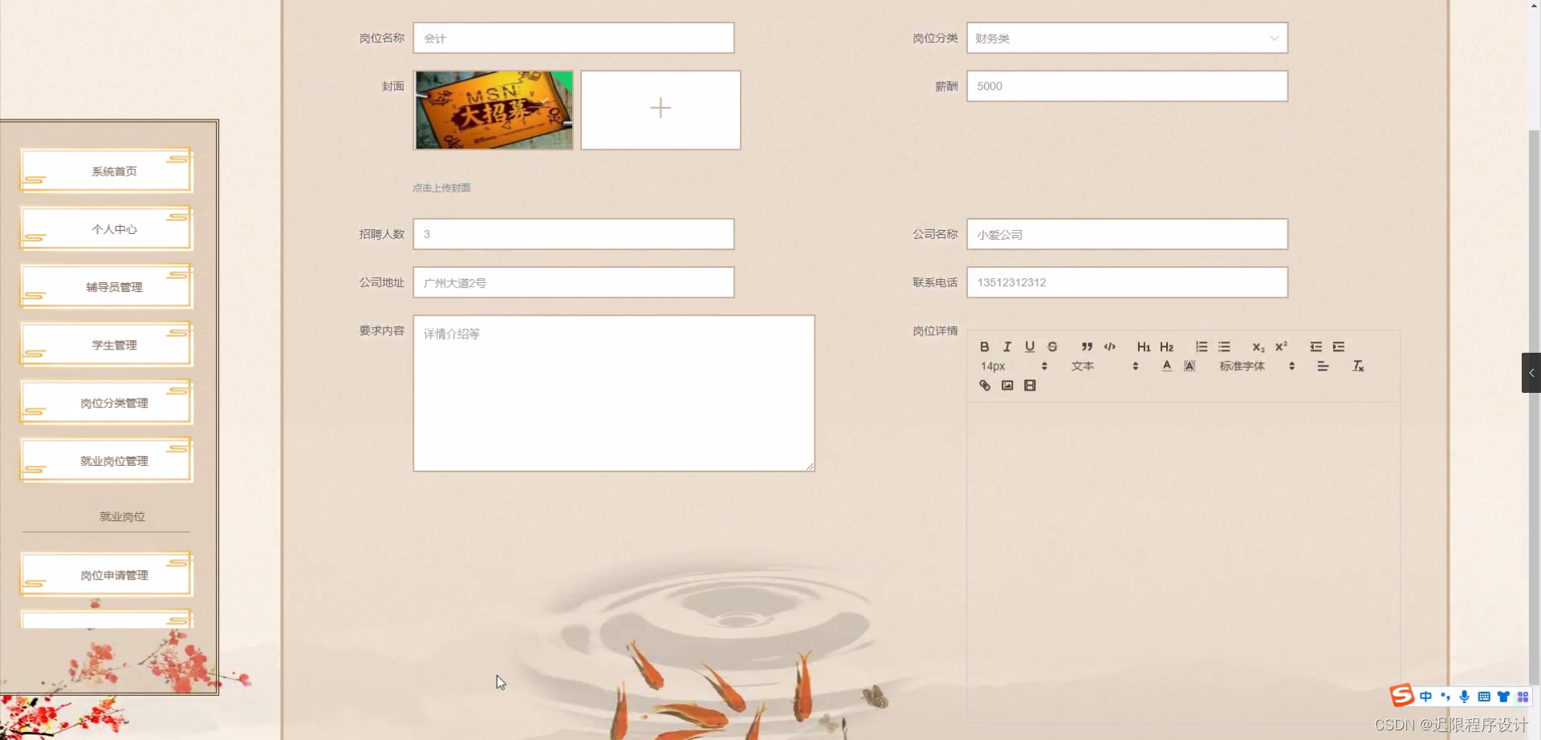Apply italic formatting in the editor

pyautogui.click(x=1006, y=347)
